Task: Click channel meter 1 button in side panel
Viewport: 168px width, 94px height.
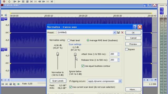Action: click(162, 9)
